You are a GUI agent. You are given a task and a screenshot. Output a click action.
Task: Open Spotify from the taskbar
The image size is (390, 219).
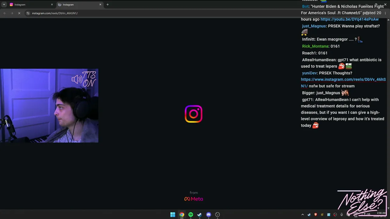(191, 214)
